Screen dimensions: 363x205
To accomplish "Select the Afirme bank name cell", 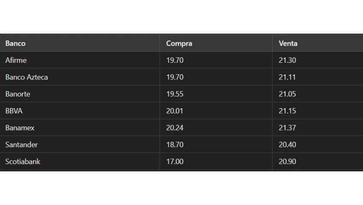I will point(16,60).
